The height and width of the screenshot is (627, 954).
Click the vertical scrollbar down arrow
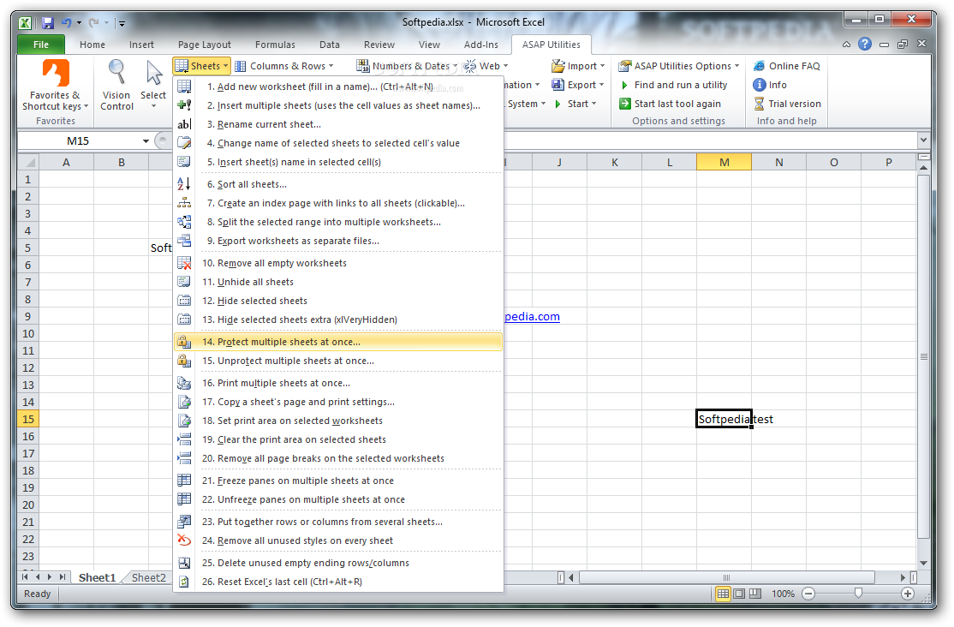923,563
